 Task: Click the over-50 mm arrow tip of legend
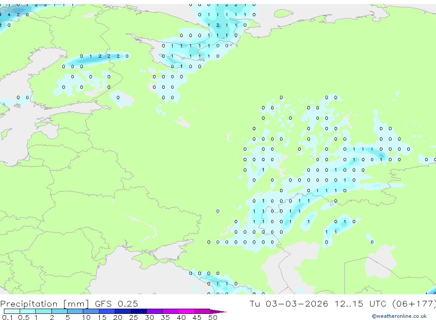(x=218, y=311)
